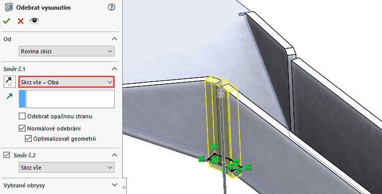
Task: Open help for Odebrat vysunutím
Action: pyautogui.click(x=111, y=8)
